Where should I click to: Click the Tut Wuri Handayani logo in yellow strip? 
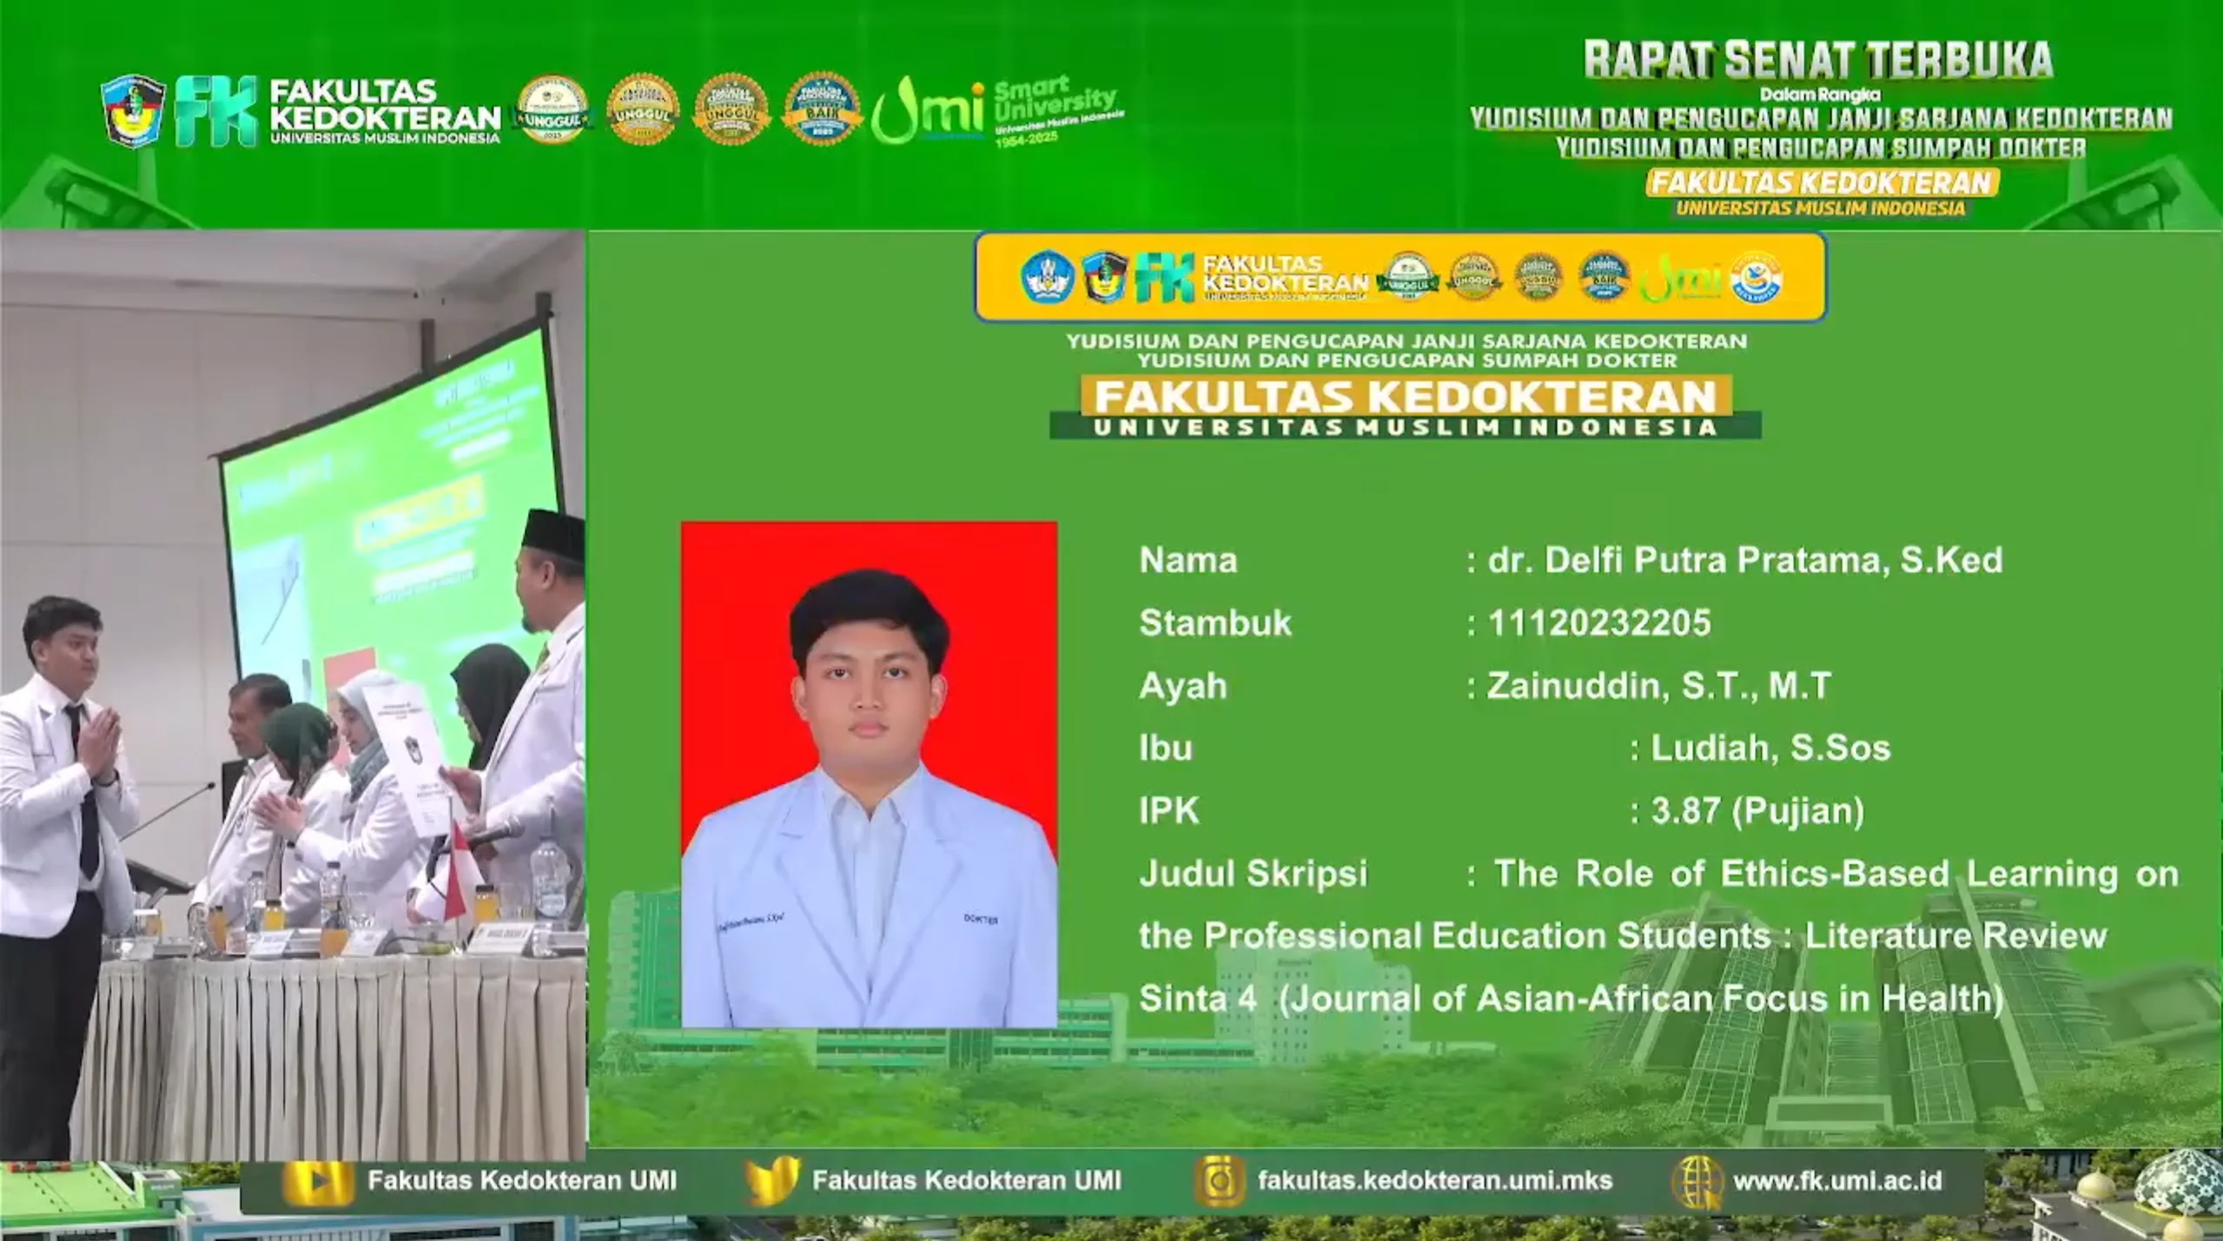[1047, 277]
